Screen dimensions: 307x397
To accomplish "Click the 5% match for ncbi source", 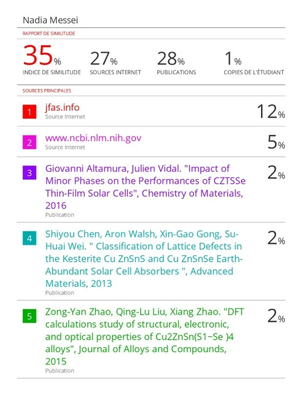I will click(x=276, y=142).
